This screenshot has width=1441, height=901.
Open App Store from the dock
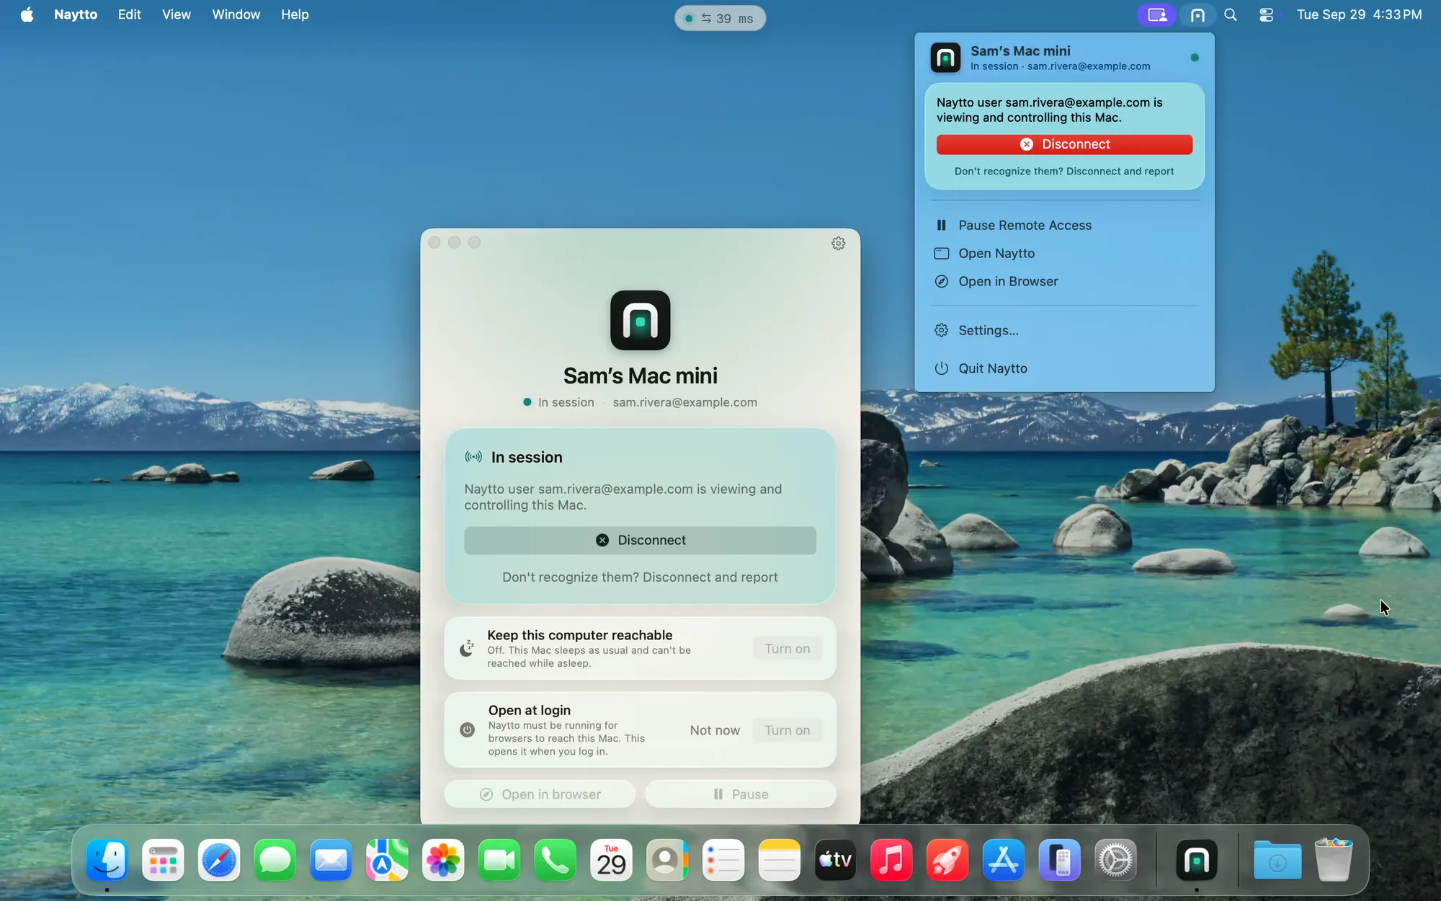tap(1004, 860)
